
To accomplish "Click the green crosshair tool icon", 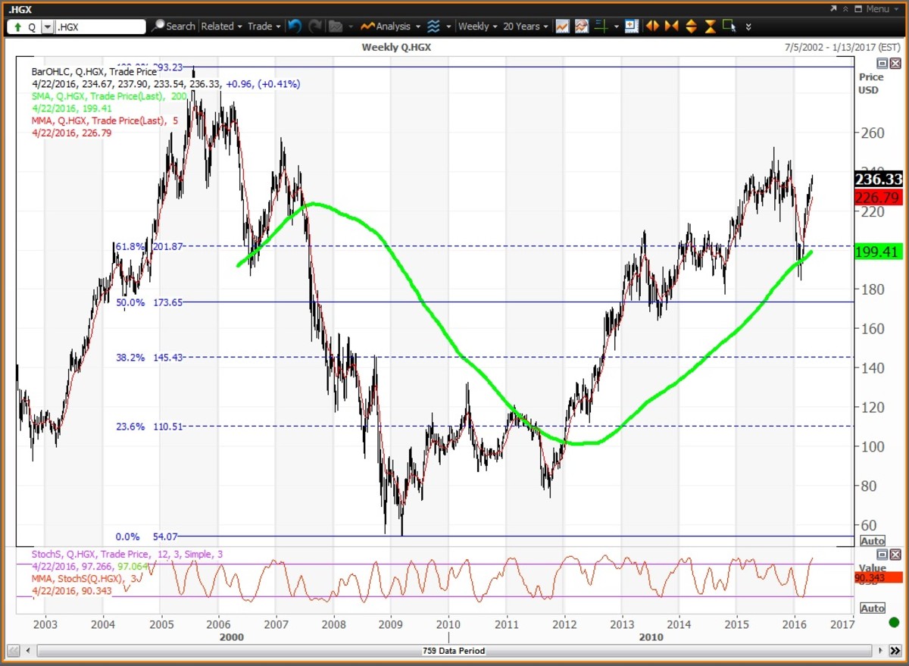I will point(602,27).
